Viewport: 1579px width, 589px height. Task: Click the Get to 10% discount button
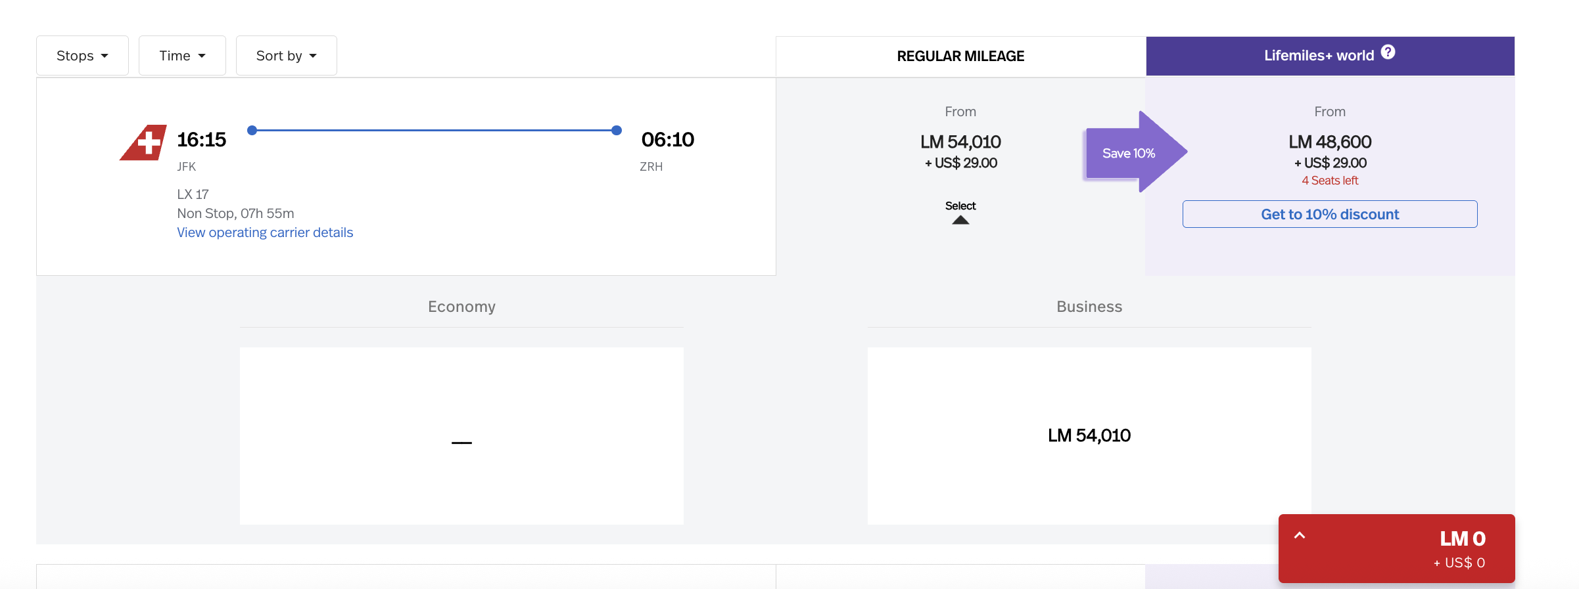1330,214
